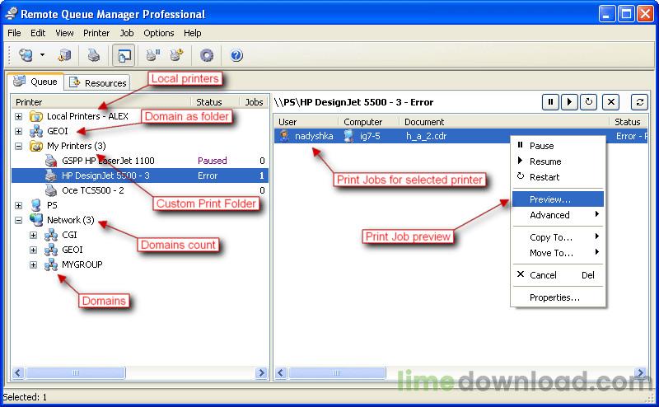Select the CGI domain
659x407 pixels.
click(69, 235)
